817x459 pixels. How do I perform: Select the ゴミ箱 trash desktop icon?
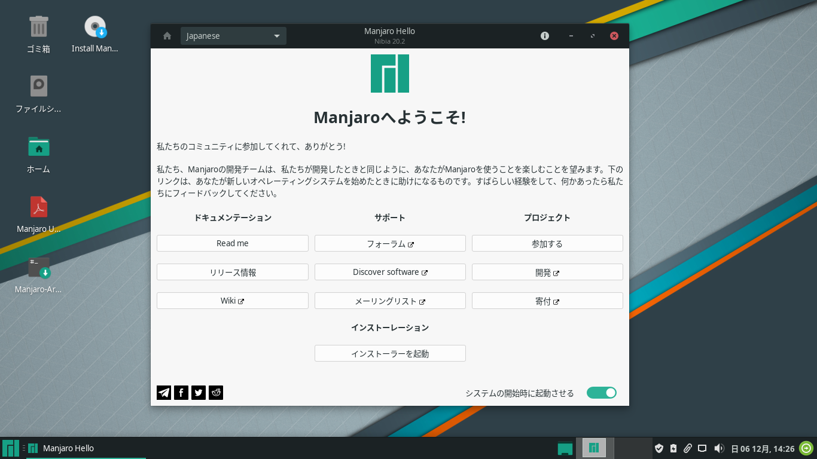[x=38, y=34]
